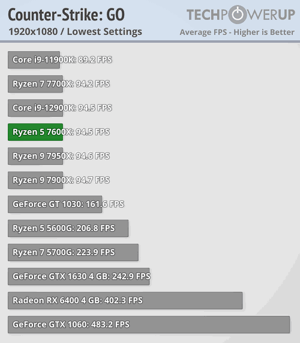Viewport: 300px width, 343px height.
Task: Select the Radeon RX 6400 4 GB bar
Action: pos(125,300)
